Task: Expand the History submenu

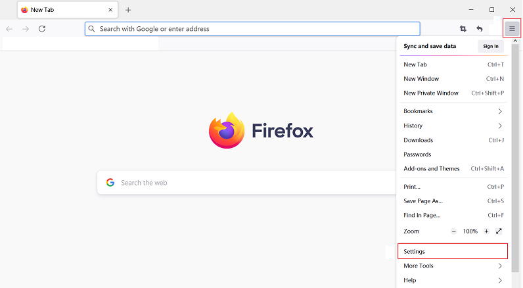Action: (x=453, y=126)
